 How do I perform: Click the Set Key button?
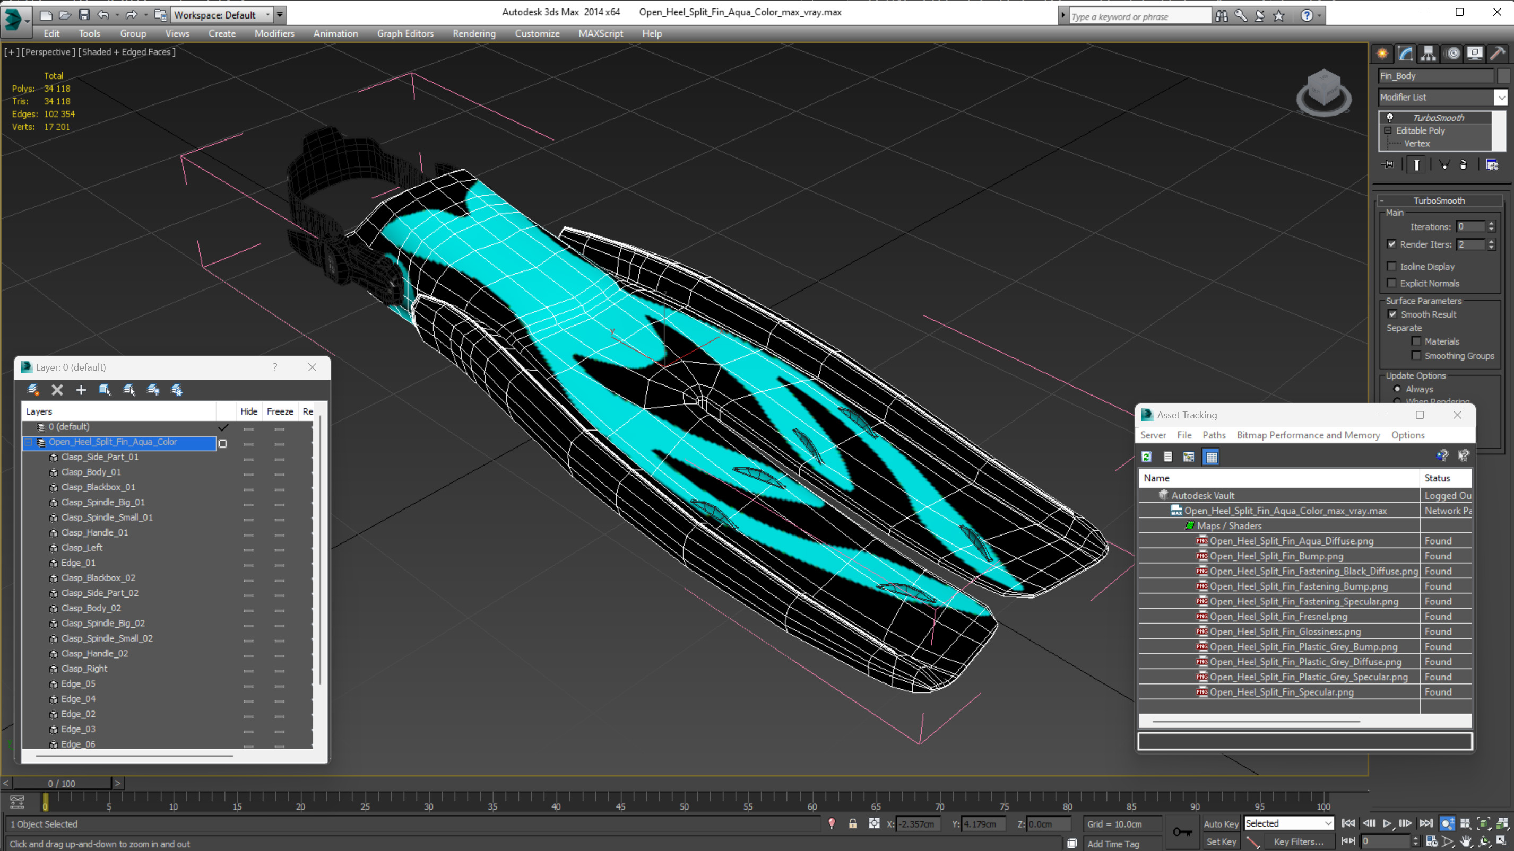[1221, 841]
